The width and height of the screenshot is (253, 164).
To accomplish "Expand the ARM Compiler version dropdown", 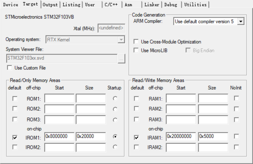I will [x=209, y=21].
